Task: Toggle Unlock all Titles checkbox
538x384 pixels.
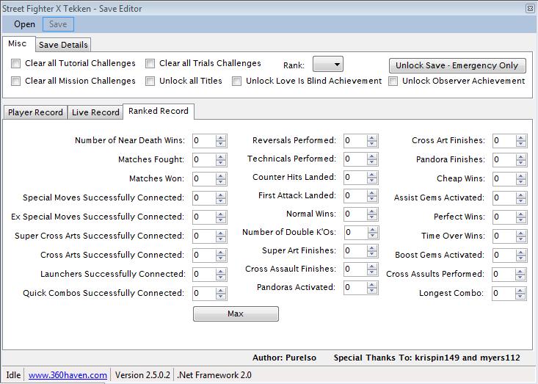Action: [150, 81]
